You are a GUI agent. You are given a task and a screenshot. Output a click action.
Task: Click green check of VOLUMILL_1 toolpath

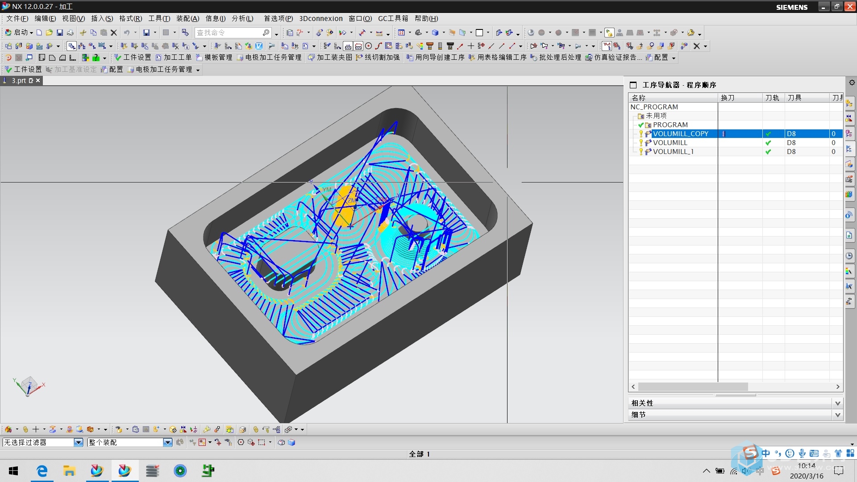coord(768,152)
